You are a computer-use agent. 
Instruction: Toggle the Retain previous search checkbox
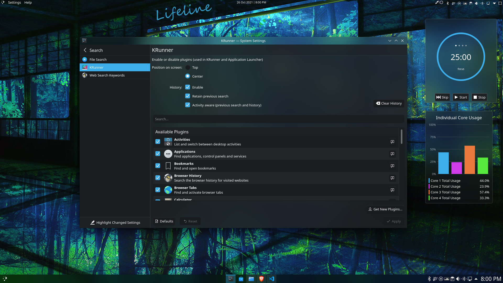(x=188, y=96)
